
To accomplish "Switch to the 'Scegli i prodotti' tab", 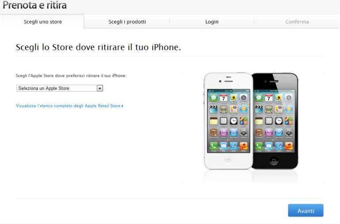I will (127, 22).
